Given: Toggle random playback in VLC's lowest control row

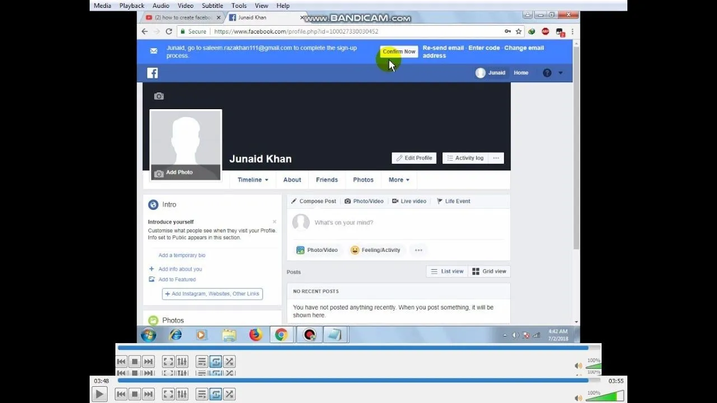Looking at the screenshot, I should pos(229,395).
